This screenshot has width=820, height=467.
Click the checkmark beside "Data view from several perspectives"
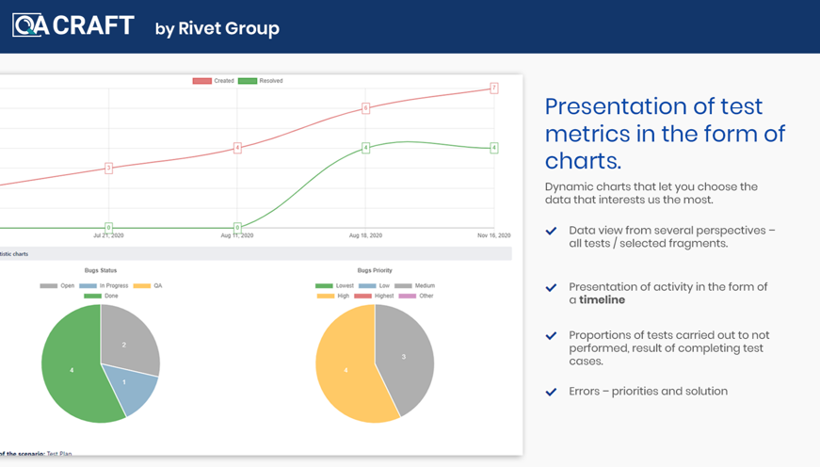pyautogui.click(x=551, y=231)
